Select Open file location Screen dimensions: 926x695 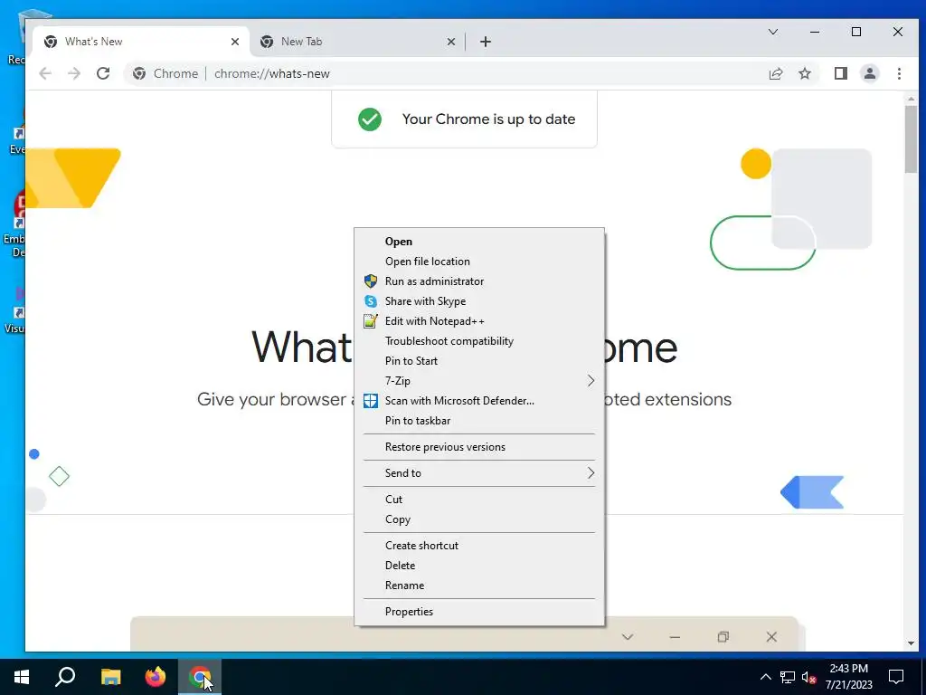click(x=479, y=262)
